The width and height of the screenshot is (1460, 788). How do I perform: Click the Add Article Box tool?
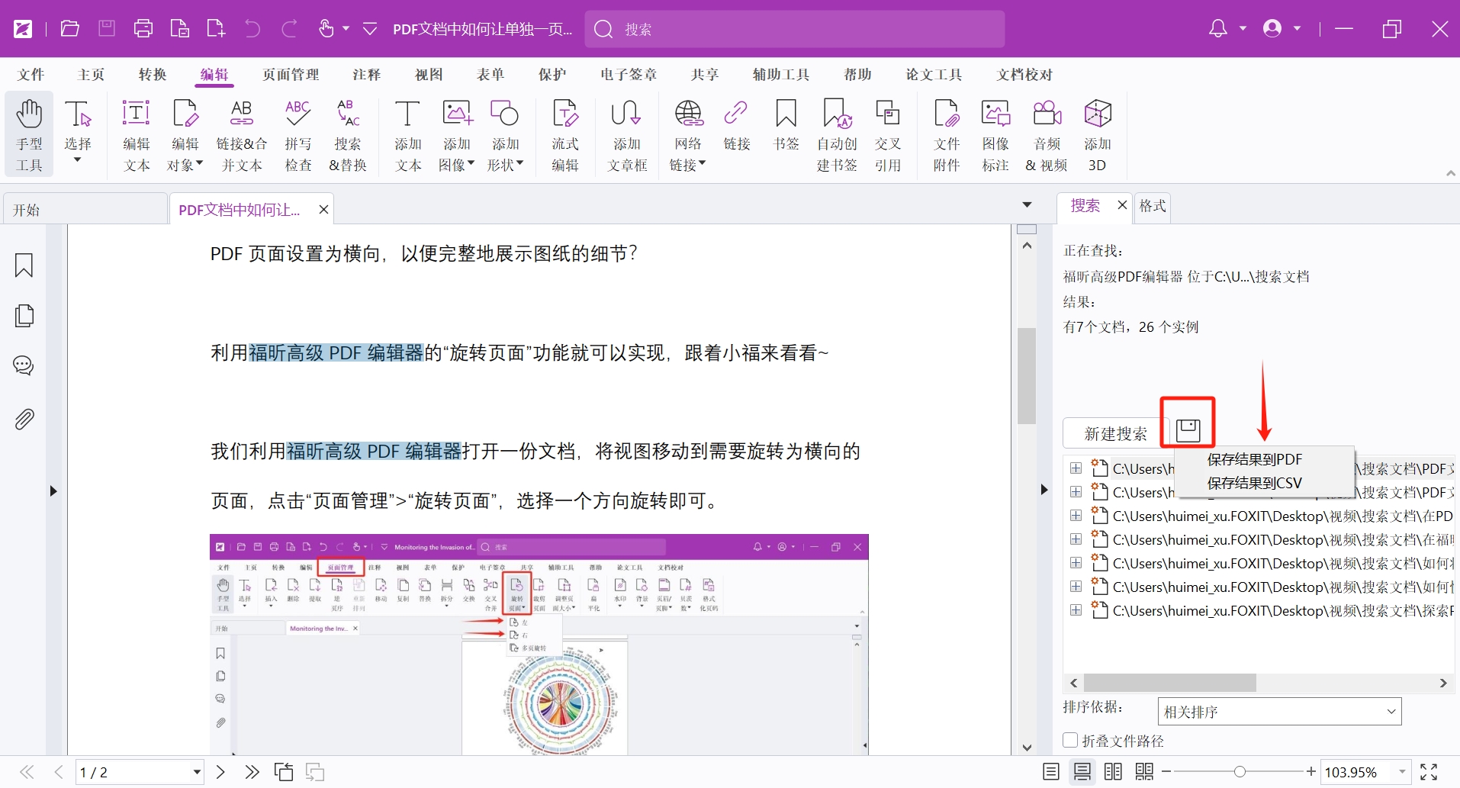pyautogui.click(x=627, y=135)
